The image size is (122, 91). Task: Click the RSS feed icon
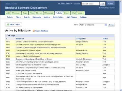click(x=34, y=31)
